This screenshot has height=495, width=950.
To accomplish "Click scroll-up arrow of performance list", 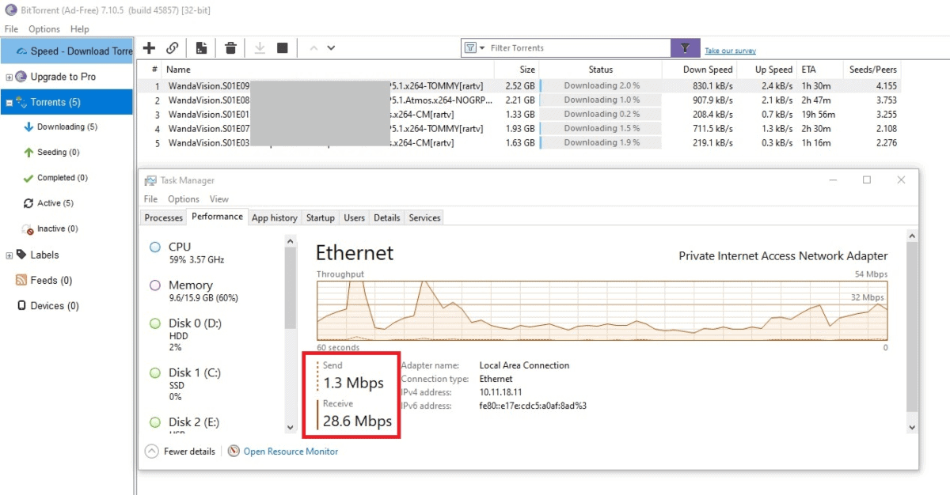I will tap(290, 241).
